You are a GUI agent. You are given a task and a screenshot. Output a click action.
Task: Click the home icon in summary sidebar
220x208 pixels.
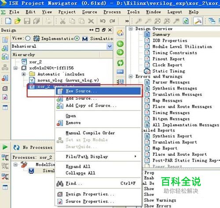[120, 33]
